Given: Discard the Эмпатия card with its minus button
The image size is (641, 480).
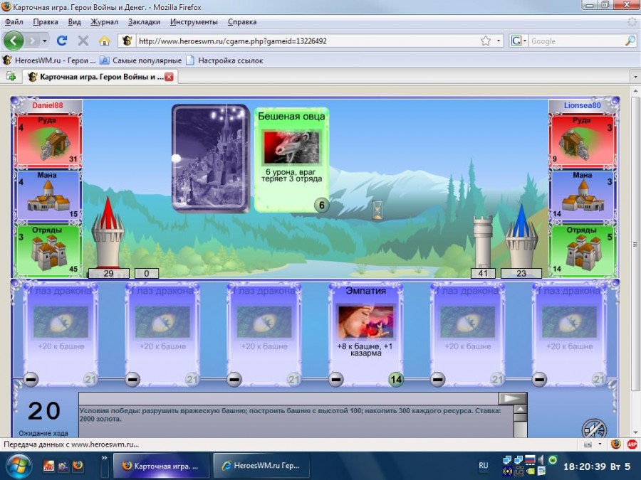Looking at the screenshot, I should click(x=336, y=380).
